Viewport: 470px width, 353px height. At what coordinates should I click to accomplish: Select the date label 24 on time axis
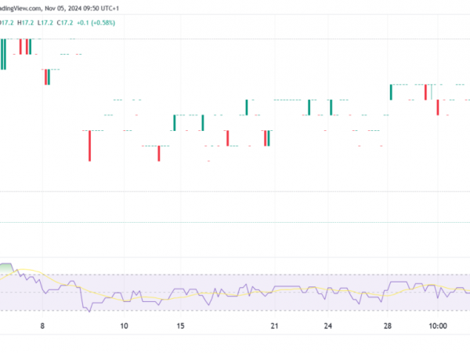tap(329, 326)
